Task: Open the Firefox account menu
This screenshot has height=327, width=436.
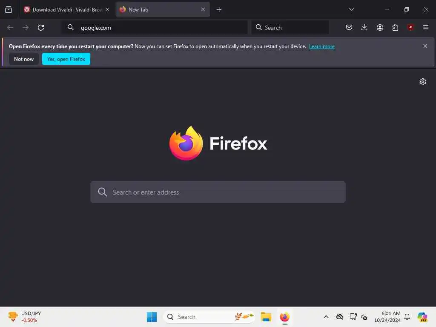Action: pos(380,27)
